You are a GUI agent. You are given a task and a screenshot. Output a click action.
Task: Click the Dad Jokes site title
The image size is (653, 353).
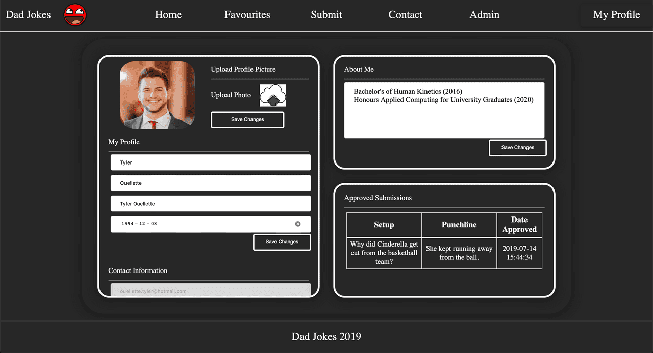click(x=29, y=15)
